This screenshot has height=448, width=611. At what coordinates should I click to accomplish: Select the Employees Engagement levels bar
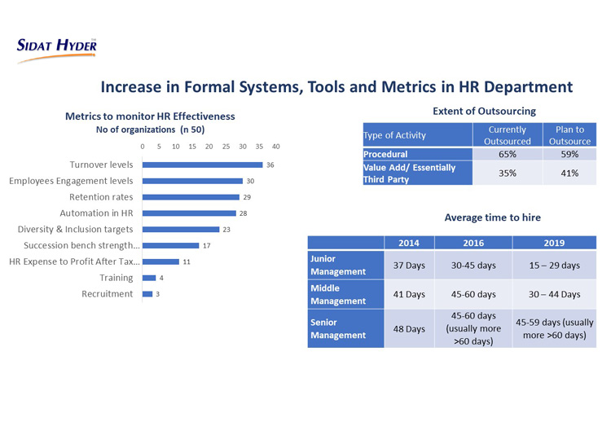click(192, 181)
